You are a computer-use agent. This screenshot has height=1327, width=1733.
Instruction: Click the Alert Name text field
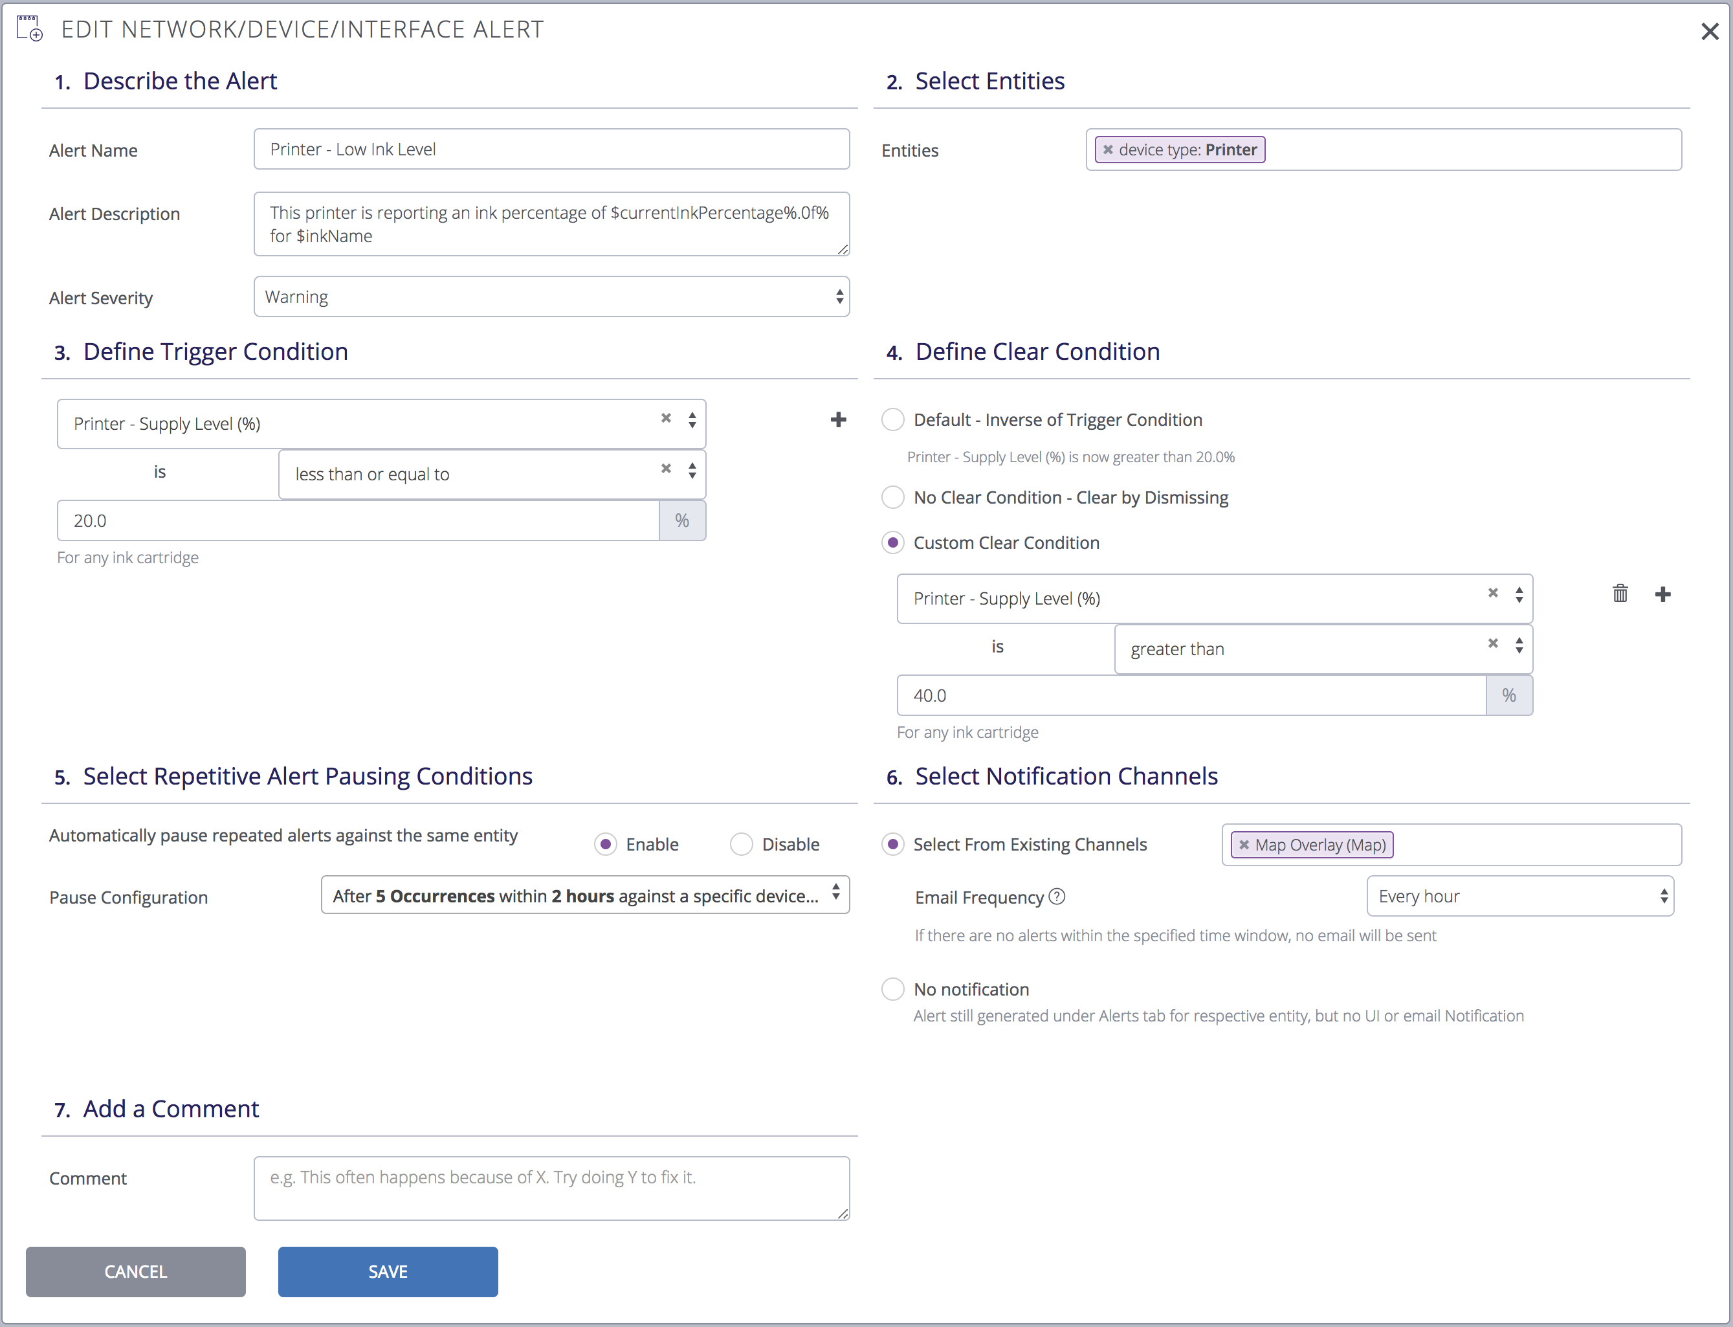pyautogui.click(x=552, y=150)
